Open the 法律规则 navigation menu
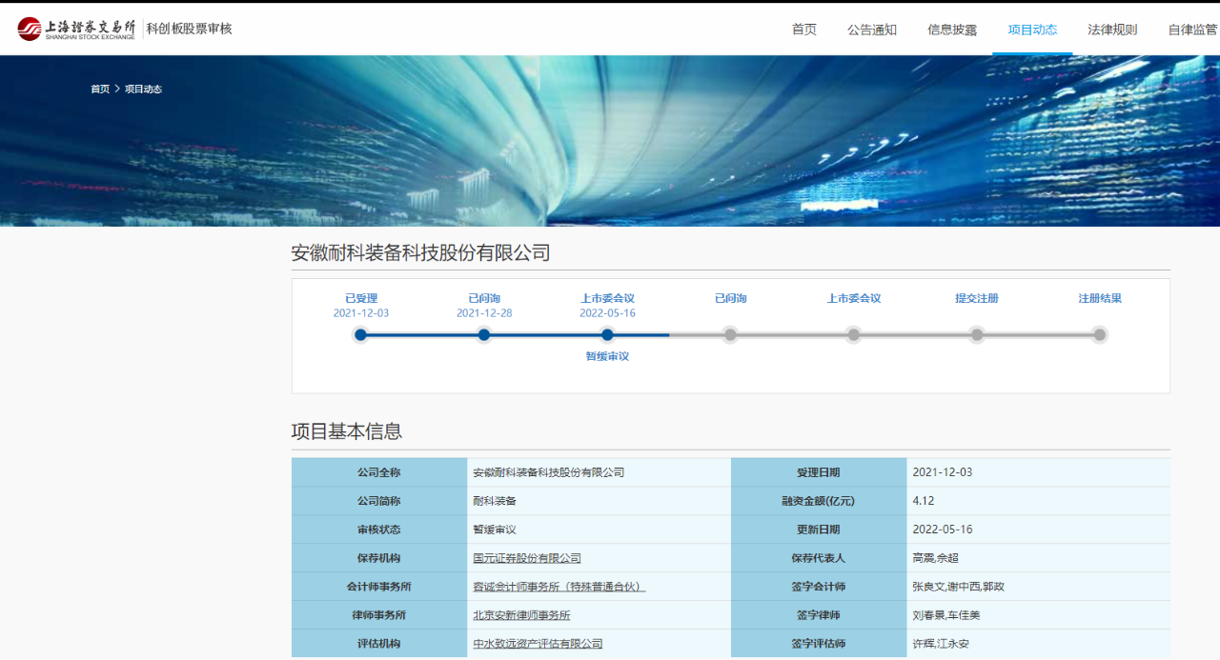1220x660 pixels. (1112, 30)
